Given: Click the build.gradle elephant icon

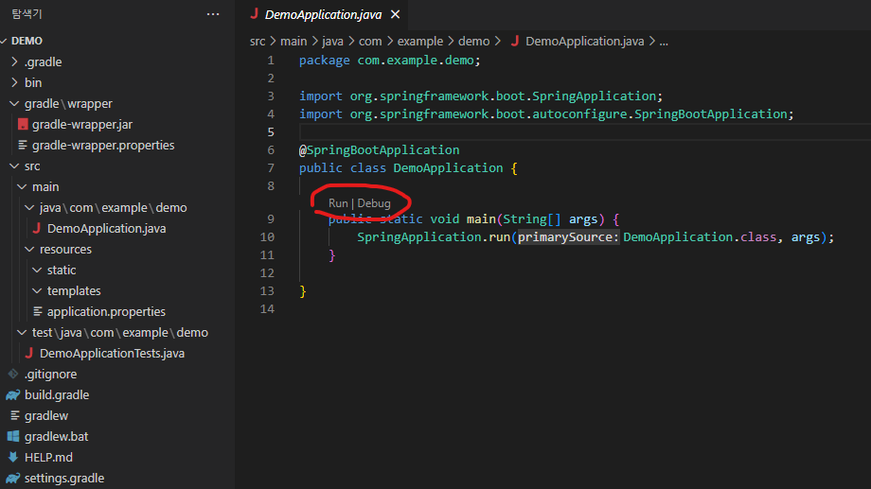Looking at the screenshot, I should pyautogui.click(x=12, y=394).
